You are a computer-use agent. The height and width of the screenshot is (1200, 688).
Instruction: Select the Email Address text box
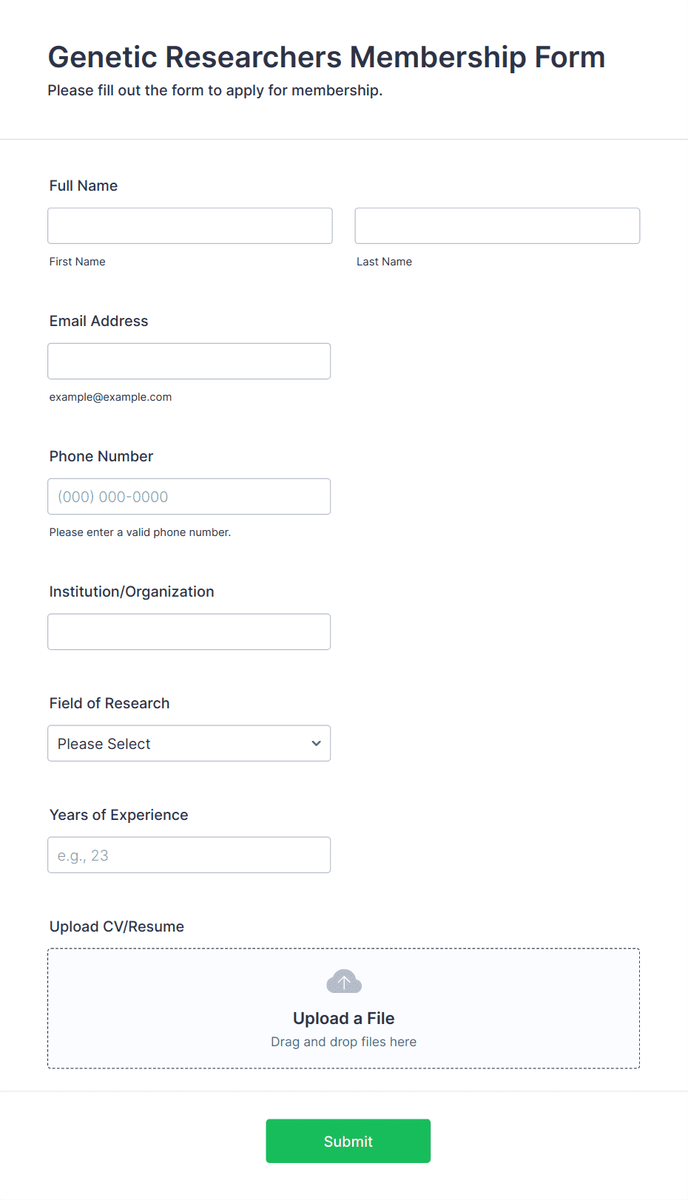(189, 361)
